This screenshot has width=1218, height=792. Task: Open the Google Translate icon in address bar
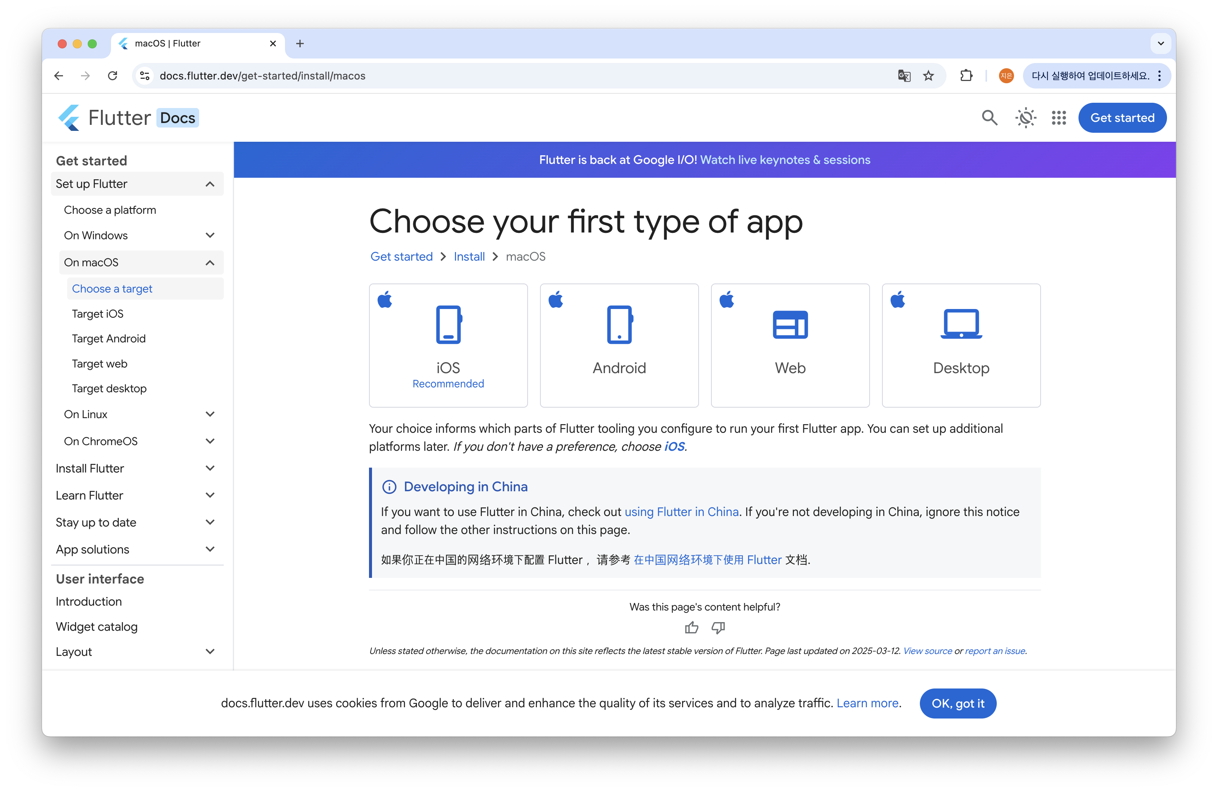(904, 76)
